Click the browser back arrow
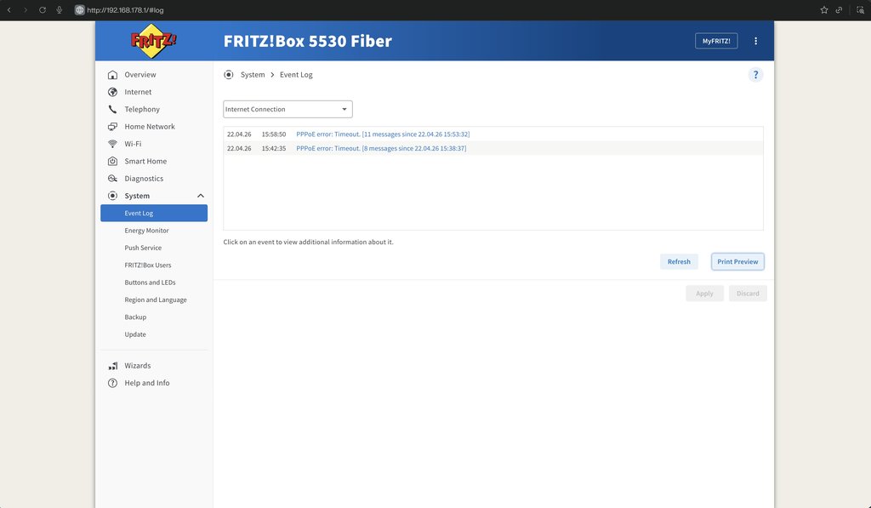This screenshot has height=508, width=871. 9,10
